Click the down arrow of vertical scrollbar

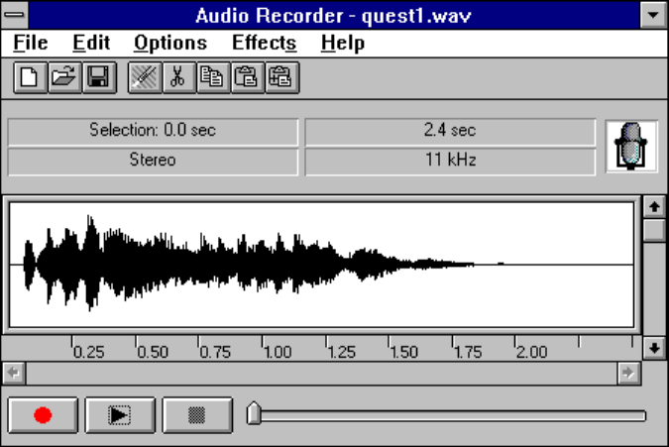[x=654, y=349]
